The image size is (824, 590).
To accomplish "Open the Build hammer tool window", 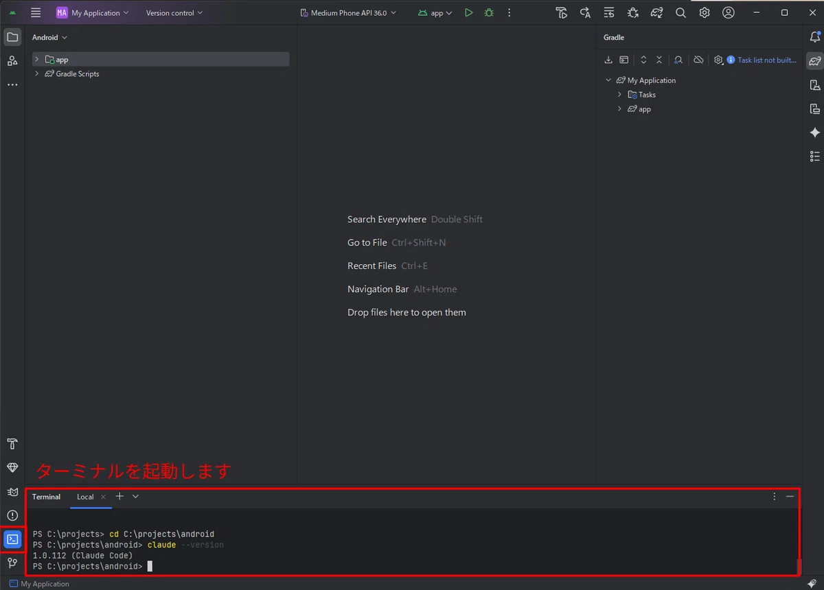I will point(12,444).
